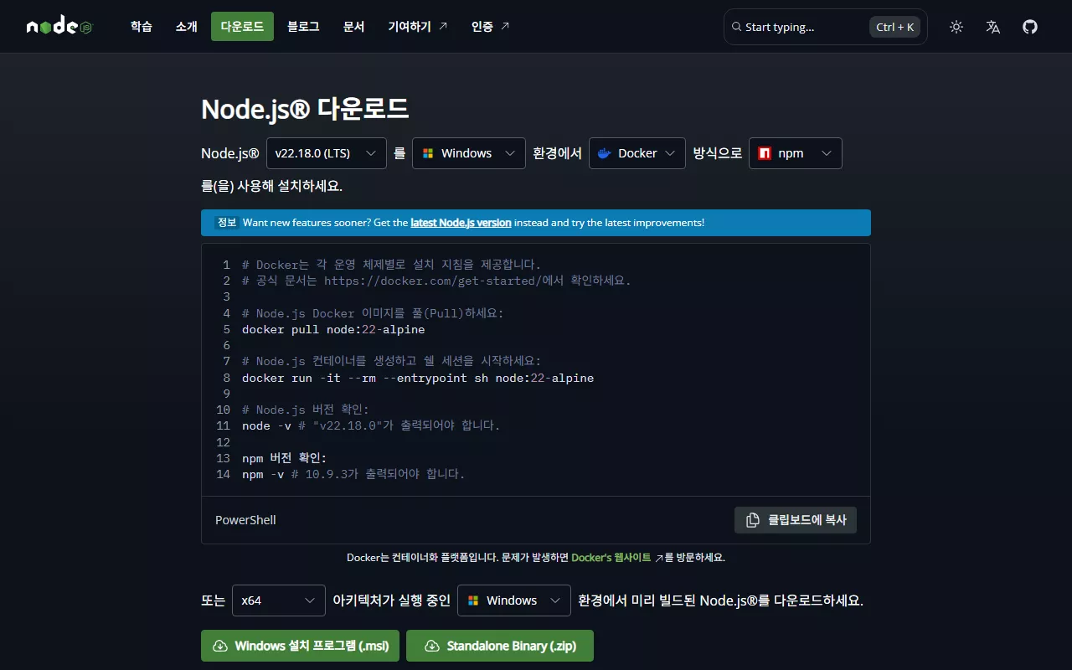The width and height of the screenshot is (1072, 670).
Task: Click the Windows logo in OS dropdown
Action: pos(427,153)
